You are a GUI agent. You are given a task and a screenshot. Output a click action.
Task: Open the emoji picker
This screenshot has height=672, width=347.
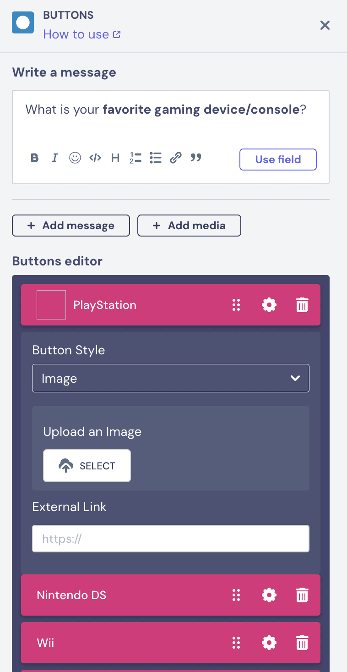pos(75,158)
